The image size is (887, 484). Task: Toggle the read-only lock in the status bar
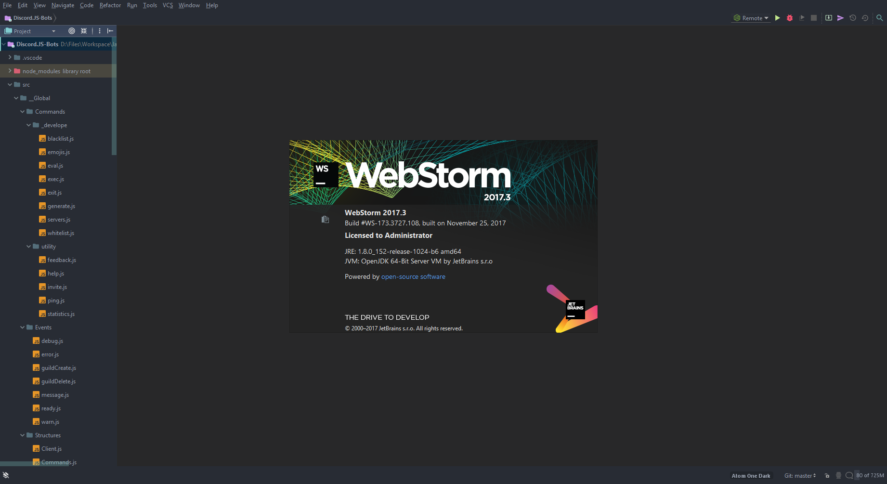click(826, 476)
